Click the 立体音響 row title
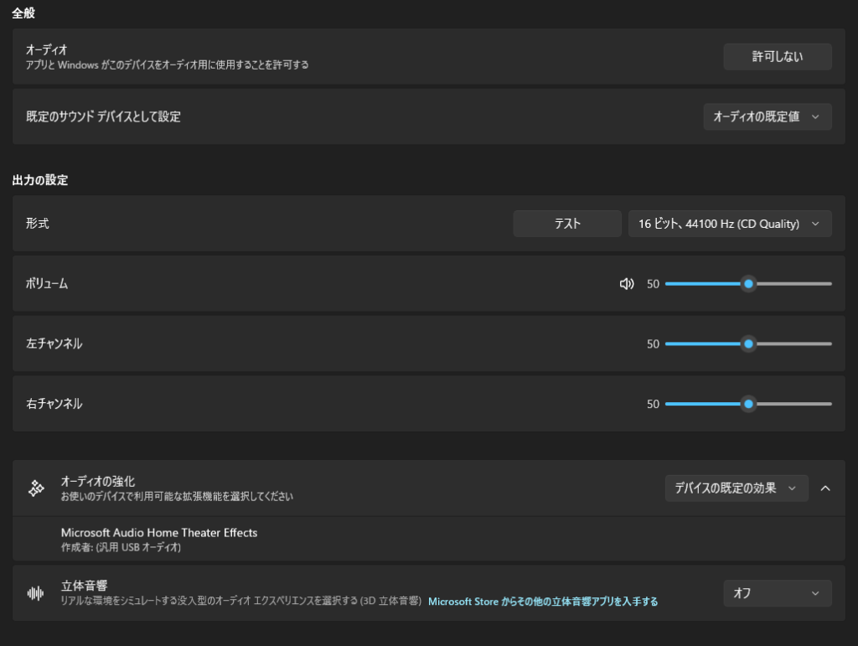Screen dimensions: 858x646 click(85, 586)
